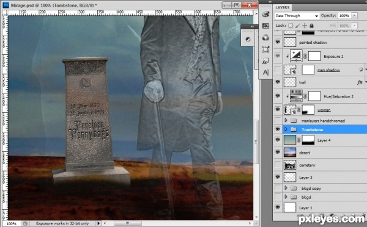Expand the bkgd group
Viewport: 367px width, 227px height.
286,197
